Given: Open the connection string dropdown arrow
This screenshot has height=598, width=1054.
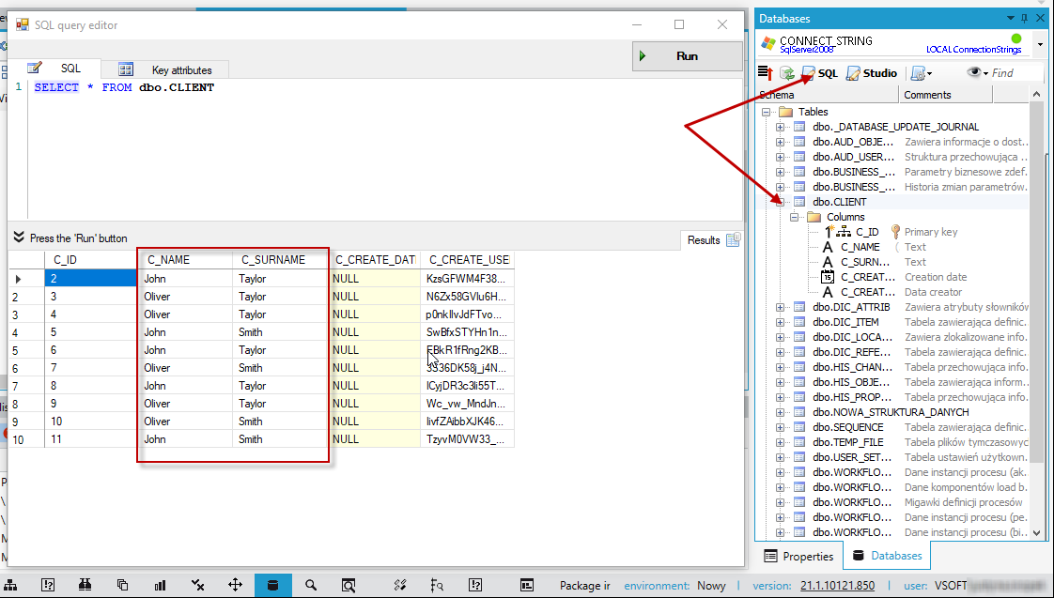Looking at the screenshot, I should pos(1041,44).
